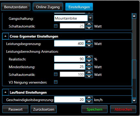The width and height of the screenshot is (140, 116).
Task: Click the red Abbrechen button
Action: 123,109
